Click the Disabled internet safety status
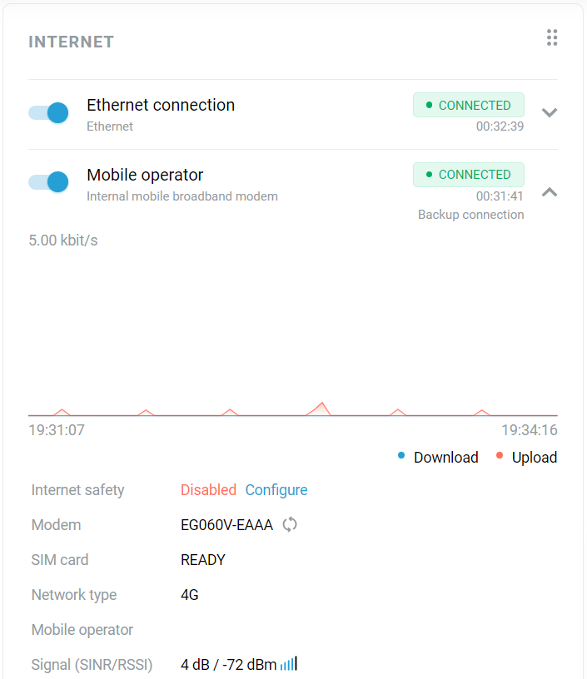The height and width of the screenshot is (679, 587). click(x=208, y=490)
